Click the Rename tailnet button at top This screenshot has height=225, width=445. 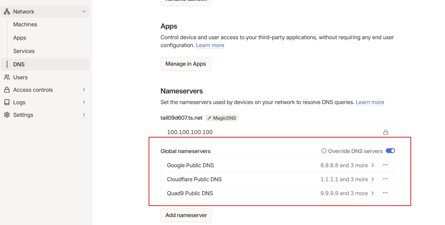(186, 2)
